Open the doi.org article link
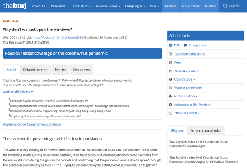 (x=58, y=37)
